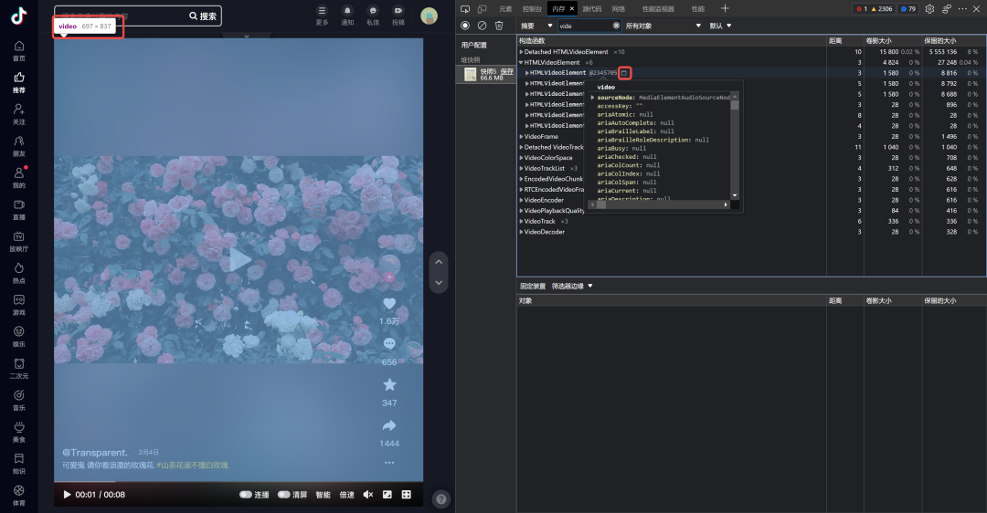Viewport: 987px width, 513px height.
Task: Open the 推荐 recommended feed
Action: 19,82
